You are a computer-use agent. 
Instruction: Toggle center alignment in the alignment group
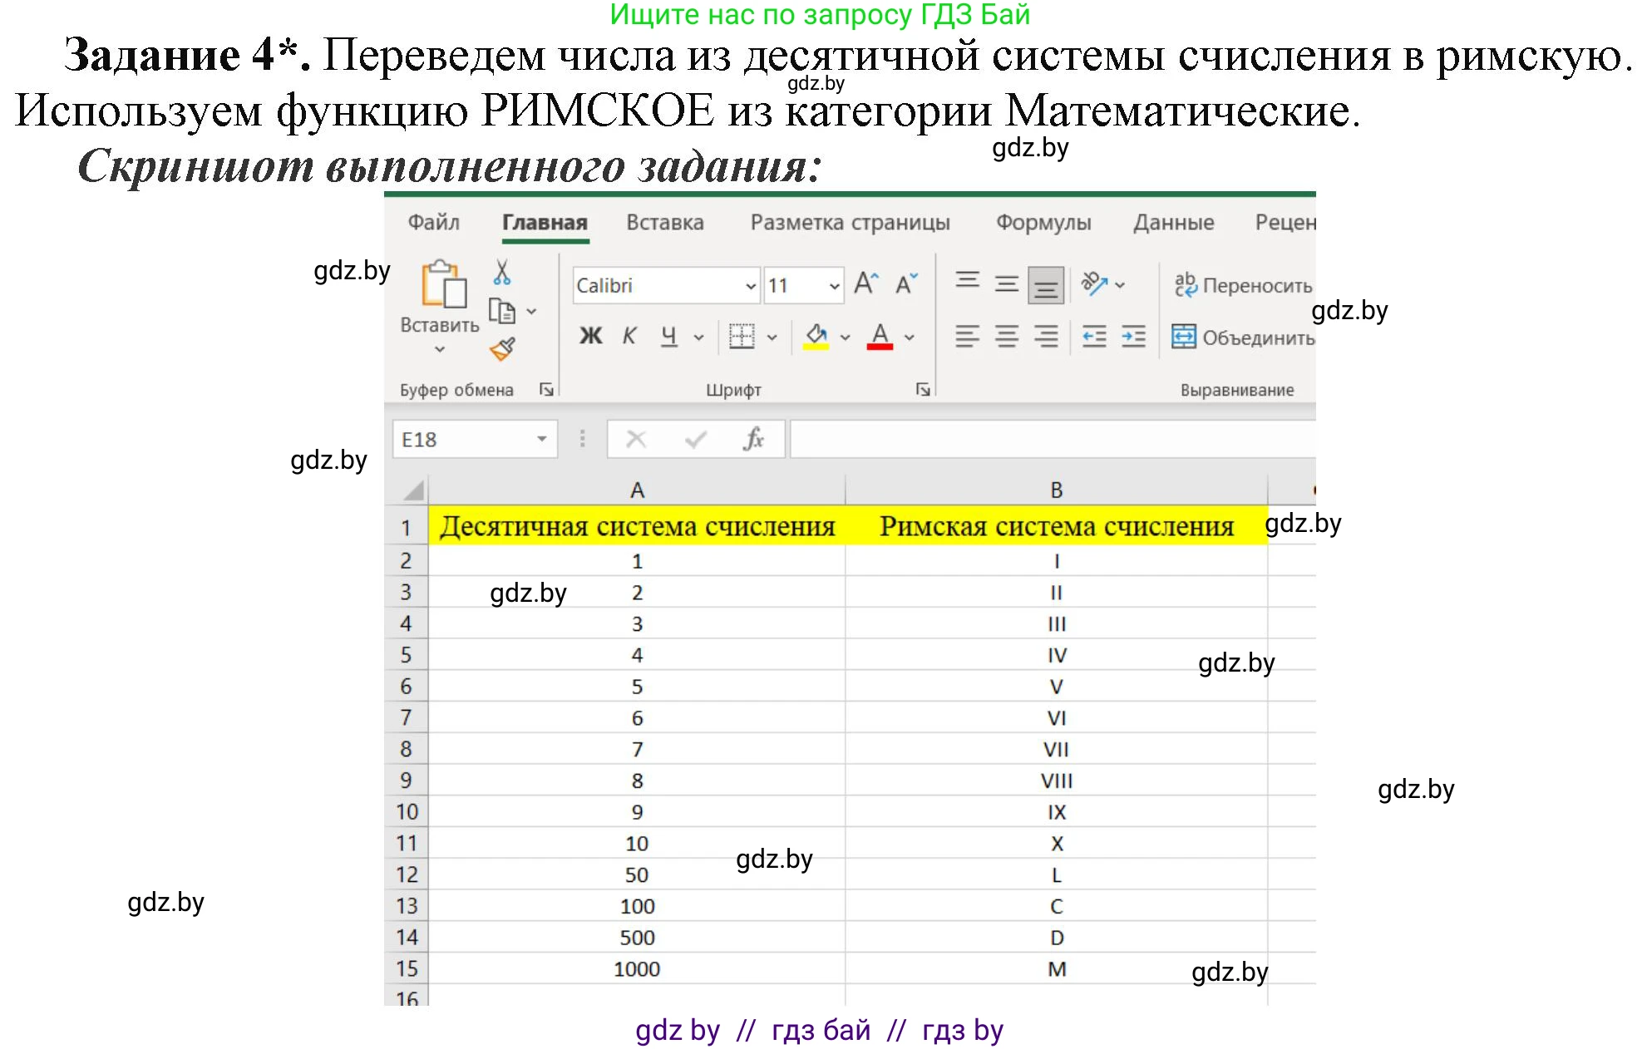(1006, 337)
